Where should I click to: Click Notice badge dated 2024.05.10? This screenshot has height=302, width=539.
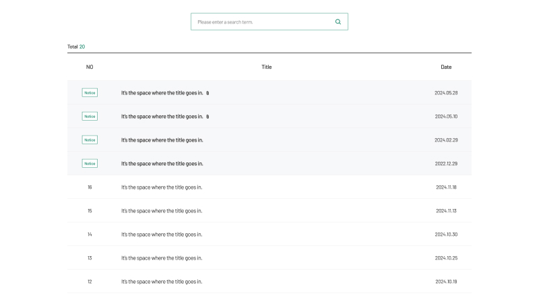tap(90, 116)
